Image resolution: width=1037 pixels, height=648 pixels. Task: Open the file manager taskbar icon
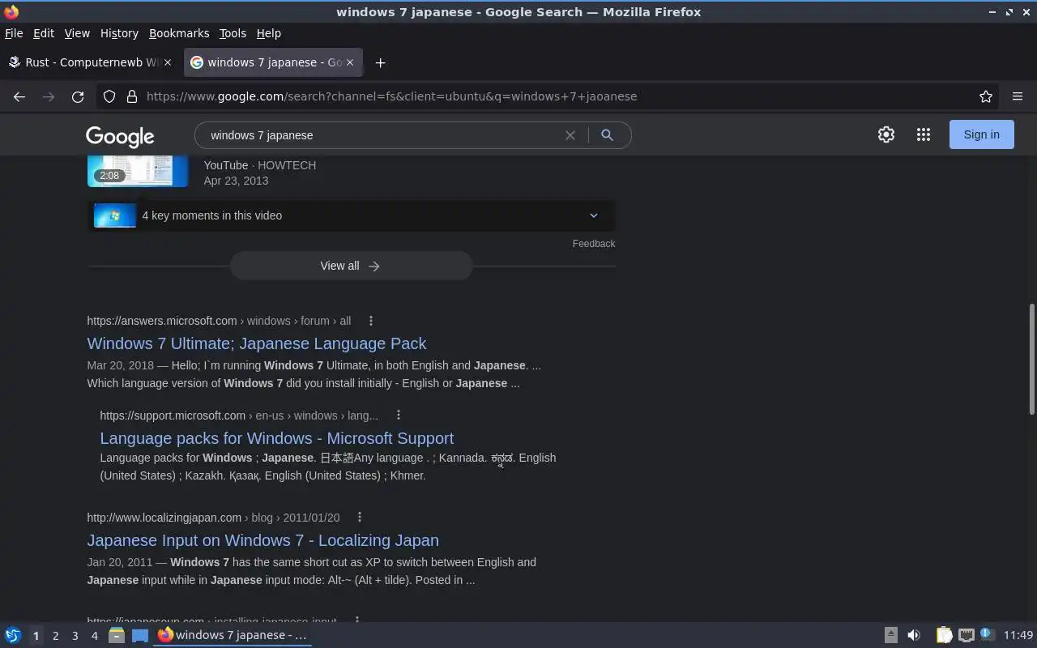(117, 635)
